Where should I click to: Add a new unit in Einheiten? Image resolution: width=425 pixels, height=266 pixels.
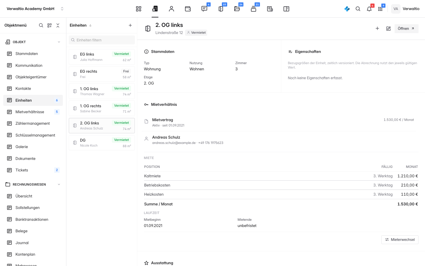(130, 25)
